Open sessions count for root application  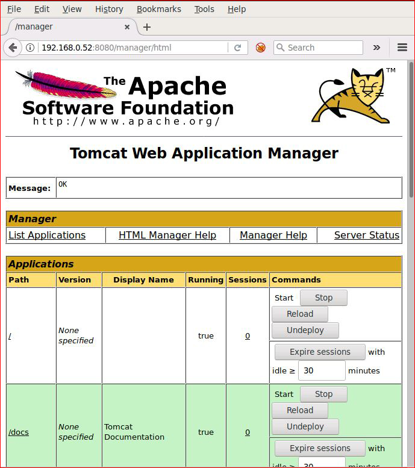(248, 335)
